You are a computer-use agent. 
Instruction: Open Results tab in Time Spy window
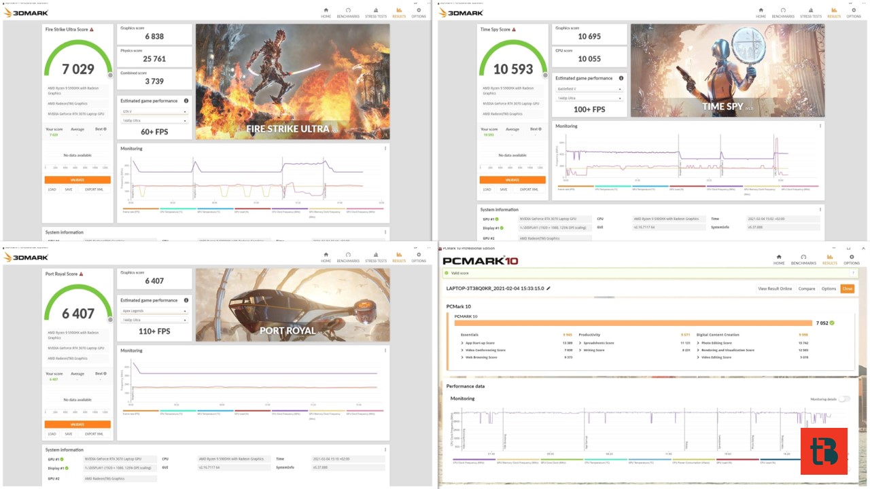(x=834, y=12)
